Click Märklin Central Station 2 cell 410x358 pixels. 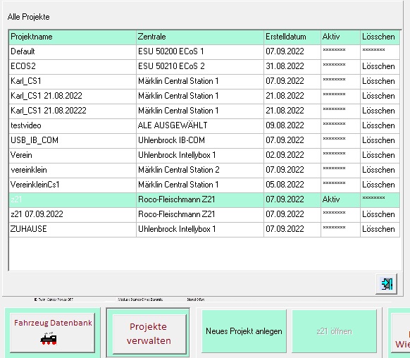(x=200, y=170)
